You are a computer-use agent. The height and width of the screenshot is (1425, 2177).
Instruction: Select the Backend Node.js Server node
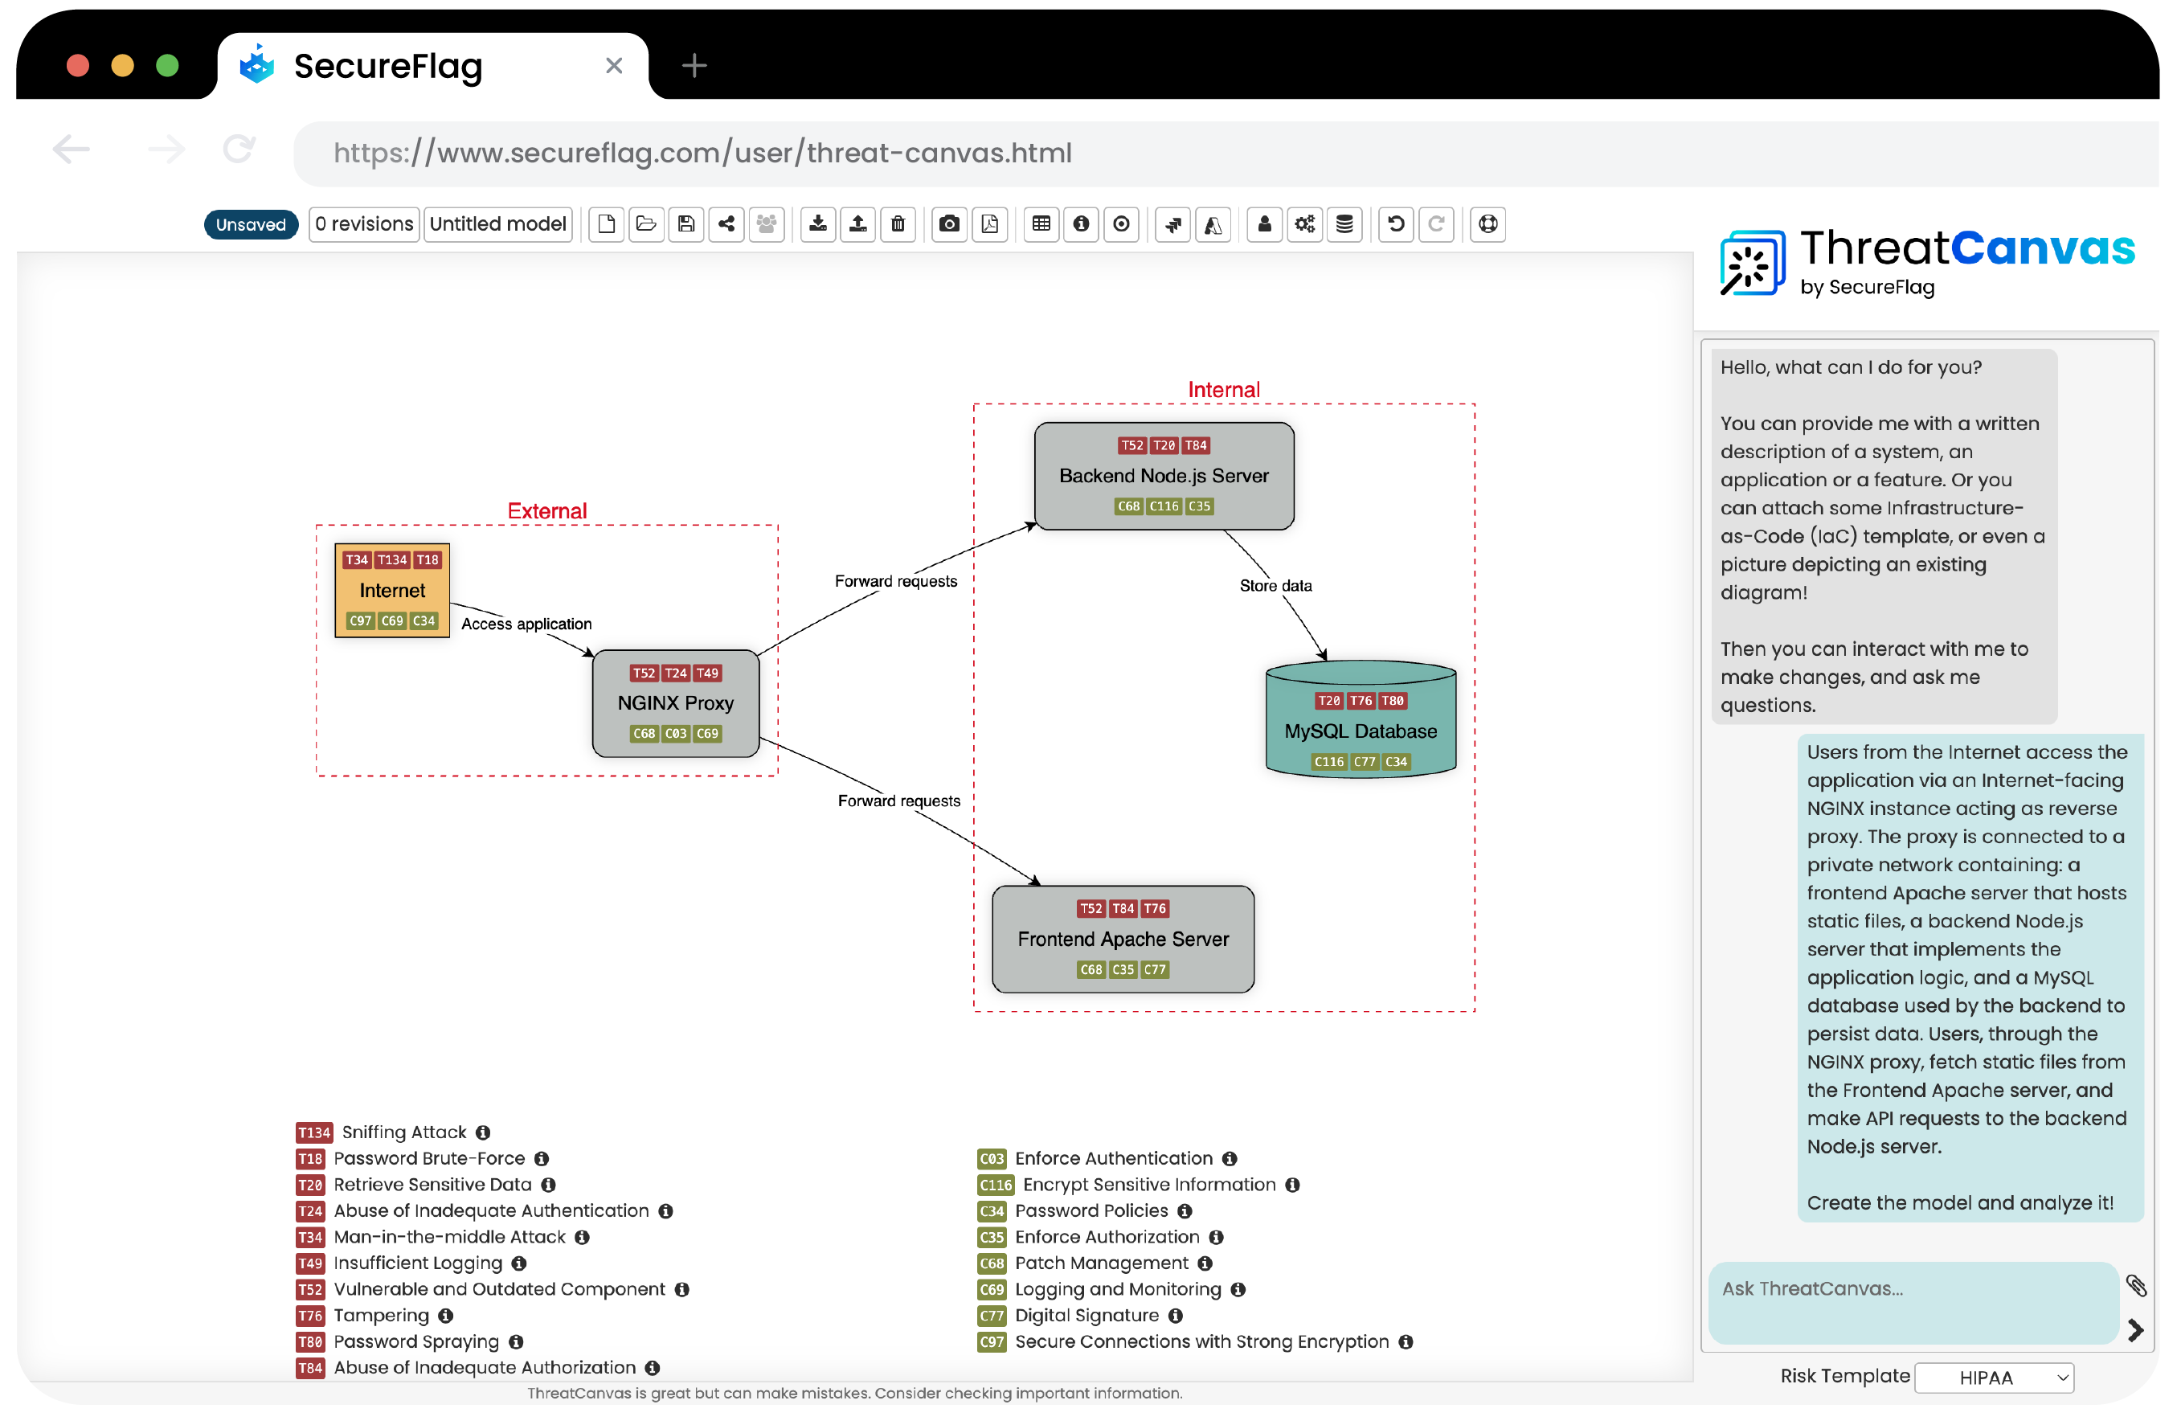point(1164,476)
